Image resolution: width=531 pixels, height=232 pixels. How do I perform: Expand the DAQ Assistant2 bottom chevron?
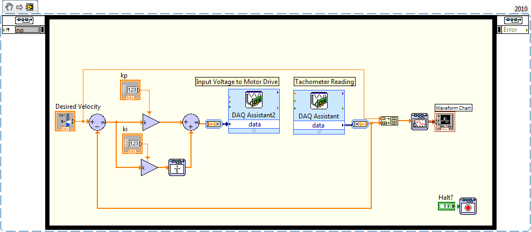tap(253, 131)
